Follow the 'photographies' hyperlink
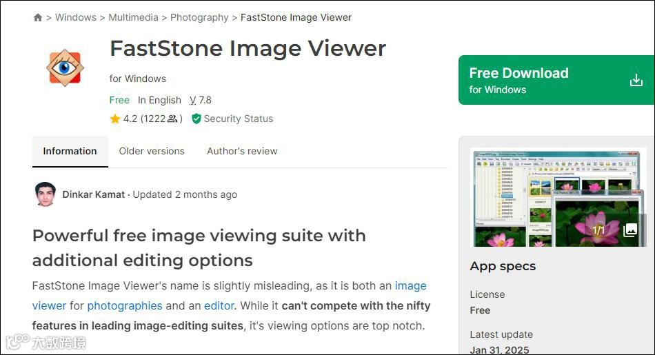This screenshot has height=355, width=655. coord(125,306)
